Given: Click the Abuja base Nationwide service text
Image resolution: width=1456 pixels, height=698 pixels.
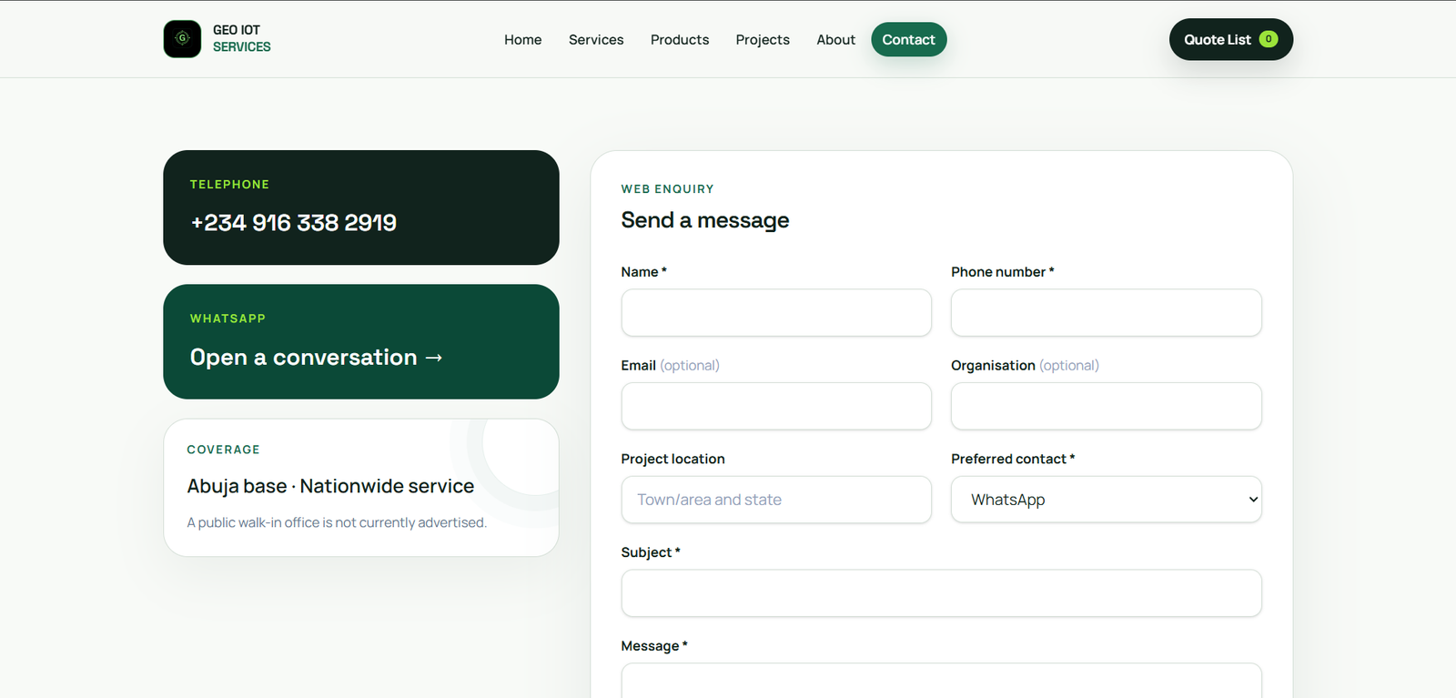Looking at the screenshot, I should point(330,486).
